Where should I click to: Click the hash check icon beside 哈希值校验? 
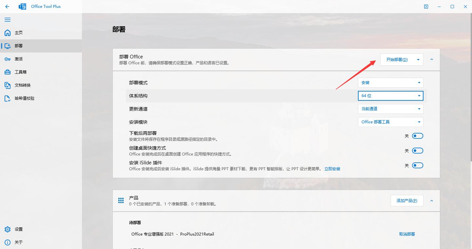[x=8, y=98]
